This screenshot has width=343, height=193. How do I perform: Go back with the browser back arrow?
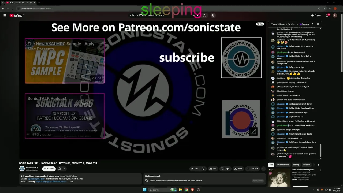coord(3,8)
